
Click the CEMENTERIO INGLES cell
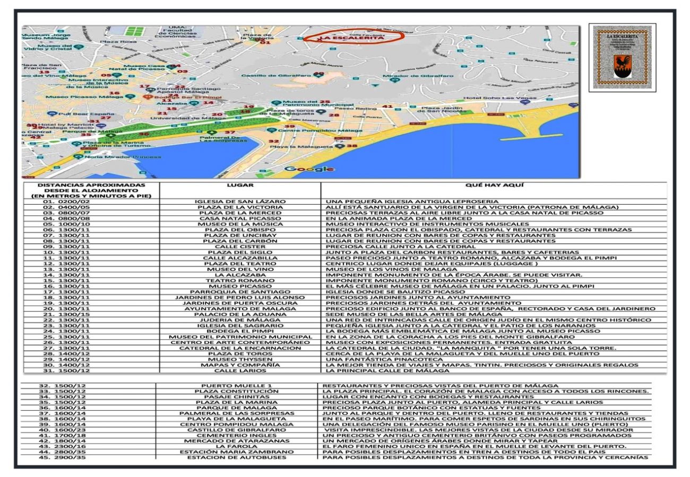(237, 435)
